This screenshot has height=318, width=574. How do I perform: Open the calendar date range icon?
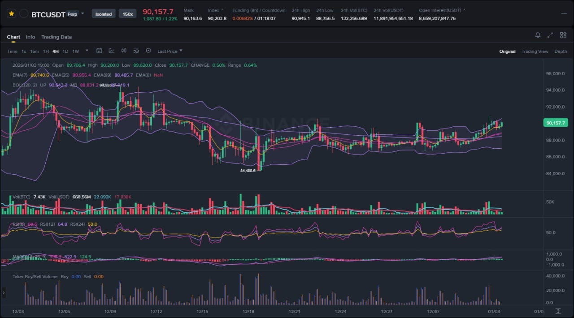(100, 51)
